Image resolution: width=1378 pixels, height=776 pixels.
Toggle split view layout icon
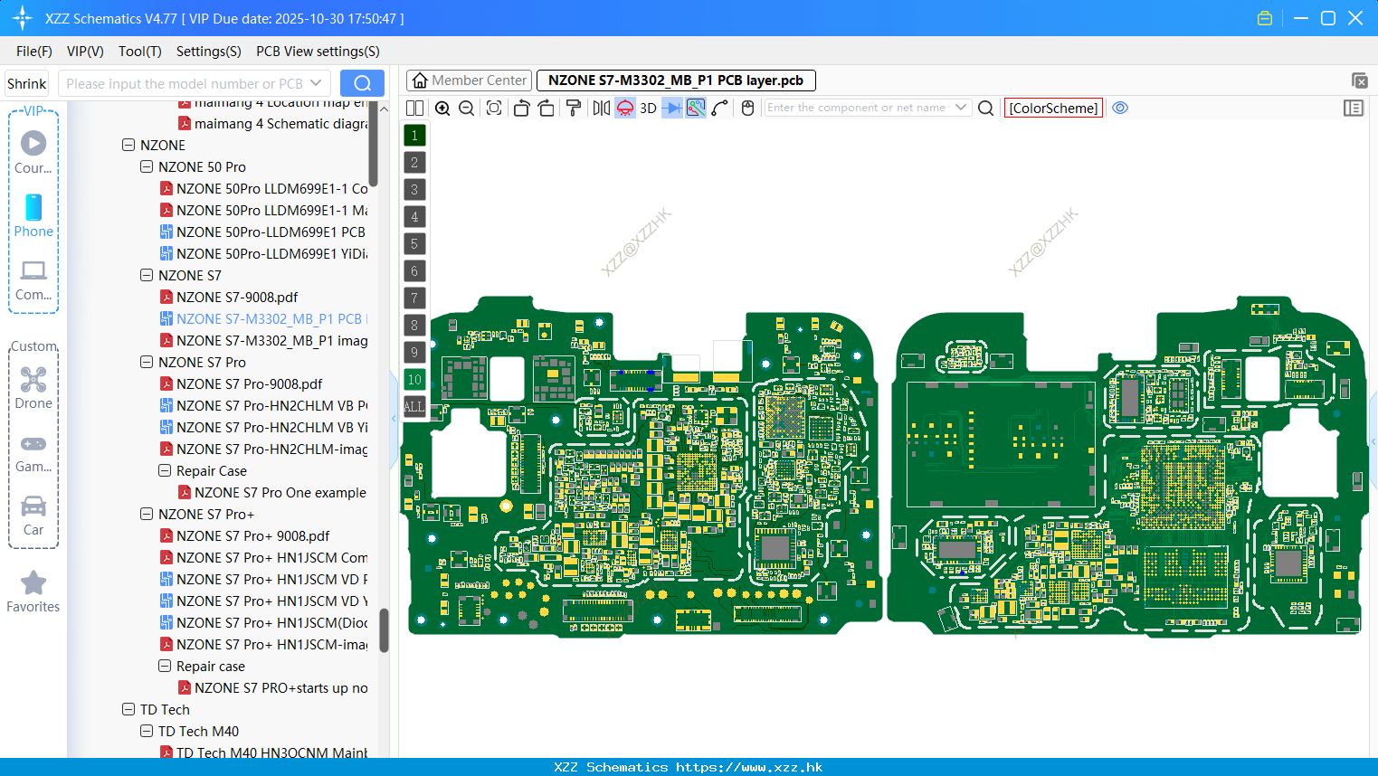pos(414,108)
